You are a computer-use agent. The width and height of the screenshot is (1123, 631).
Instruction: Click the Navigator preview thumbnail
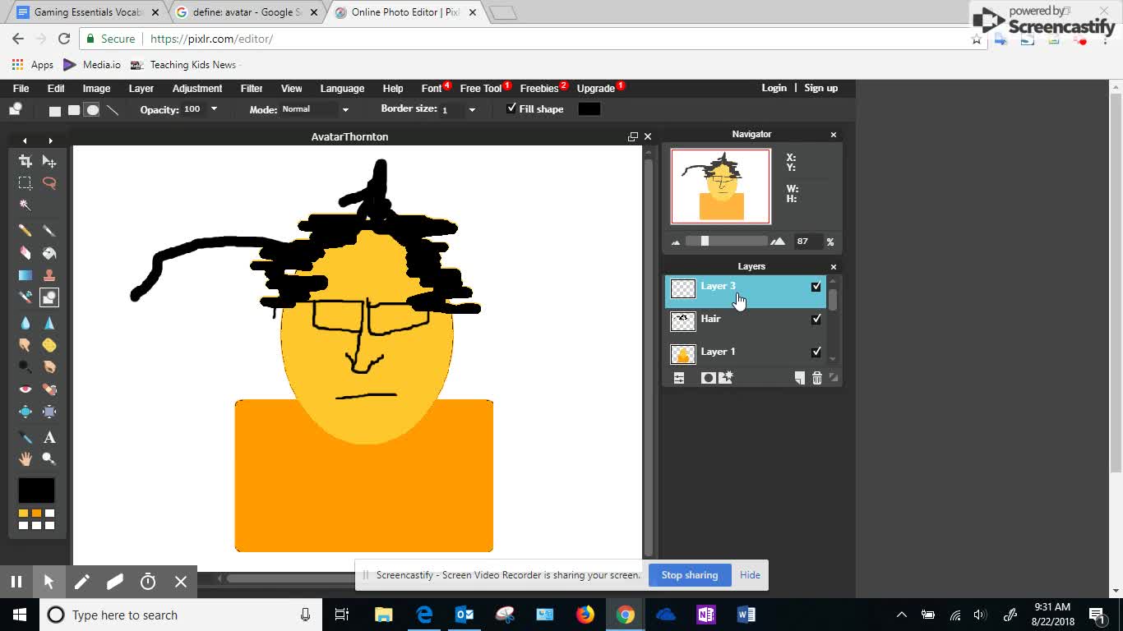(x=721, y=187)
